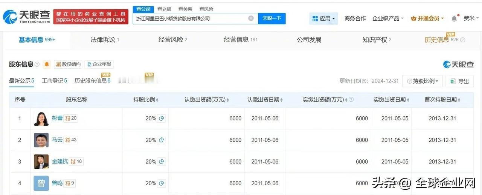
Task: Open pie chart icon for 金建杭's shareholding
Action: click(x=162, y=162)
